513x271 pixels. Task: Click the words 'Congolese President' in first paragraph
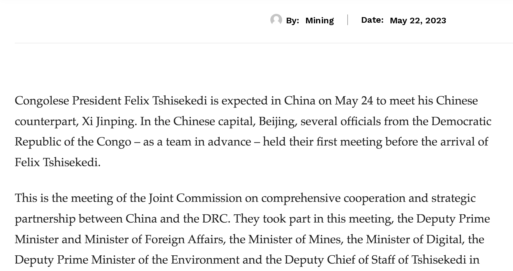68,101
